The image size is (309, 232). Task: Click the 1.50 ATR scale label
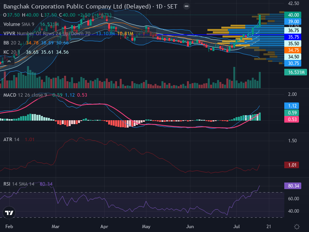(x=292, y=141)
